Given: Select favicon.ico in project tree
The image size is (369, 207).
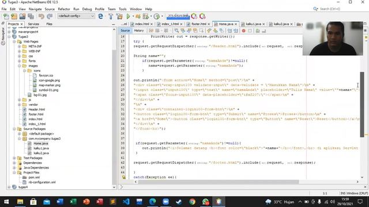Looking at the screenshot, I should click(x=46, y=75).
